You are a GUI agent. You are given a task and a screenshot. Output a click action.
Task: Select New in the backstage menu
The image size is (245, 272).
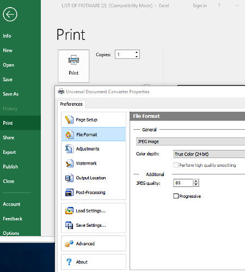(x=20, y=50)
